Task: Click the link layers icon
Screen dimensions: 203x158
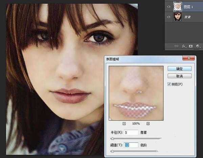Action: coord(176,46)
